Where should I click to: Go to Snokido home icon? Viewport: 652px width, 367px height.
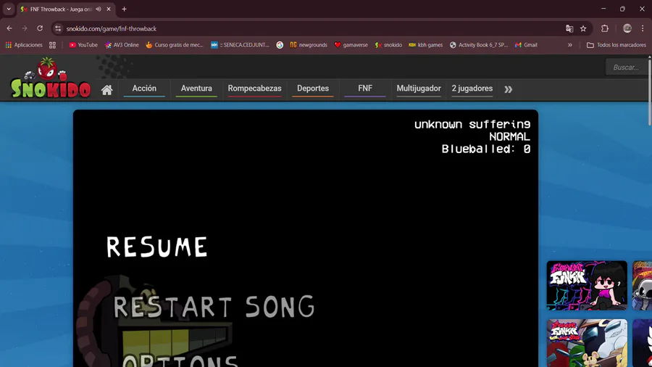107,90
